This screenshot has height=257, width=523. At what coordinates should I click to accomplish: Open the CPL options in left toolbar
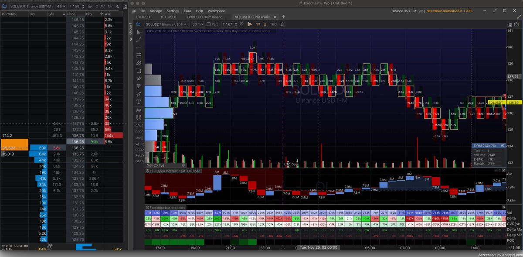pyautogui.click(x=139, y=126)
